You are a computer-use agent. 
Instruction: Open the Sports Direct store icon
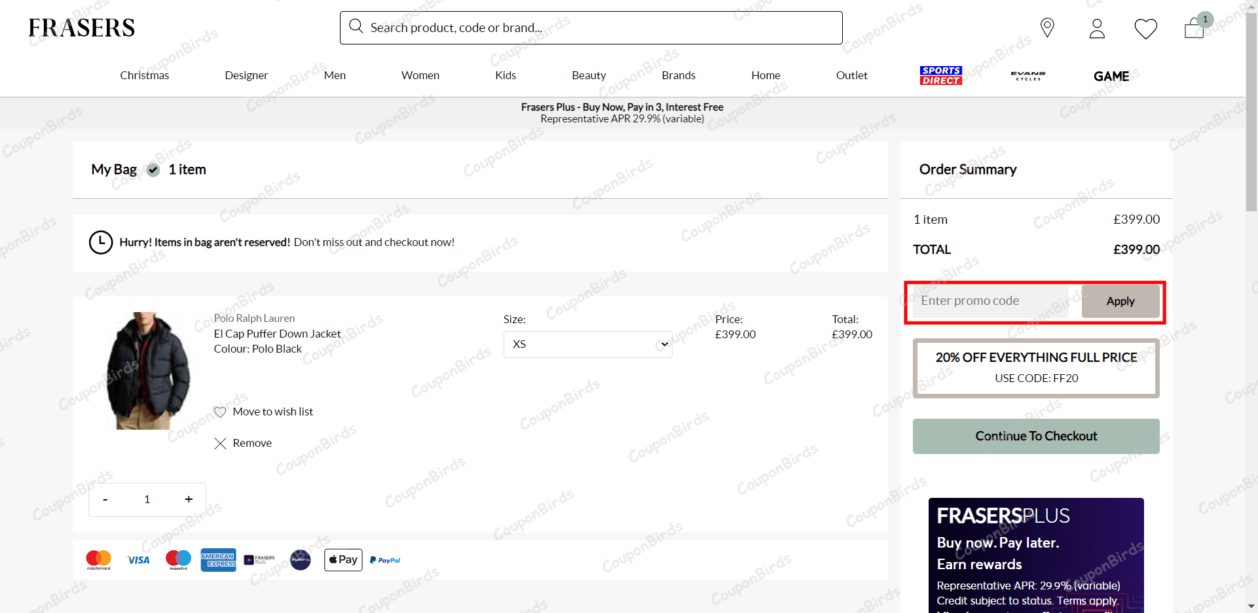coord(941,75)
